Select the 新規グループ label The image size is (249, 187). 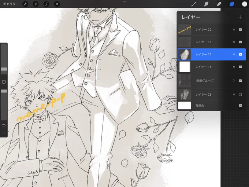(205, 81)
